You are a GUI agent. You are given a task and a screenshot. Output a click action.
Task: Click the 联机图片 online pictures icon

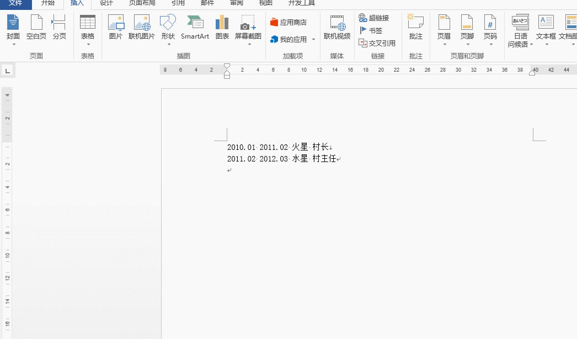(142, 23)
